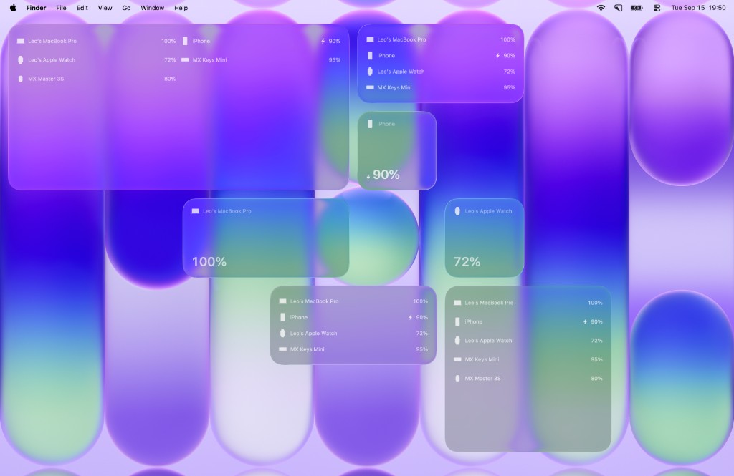Screen dimensions: 734x476
Task: Click keyboard icon in top-right list widget
Action: point(370,87)
